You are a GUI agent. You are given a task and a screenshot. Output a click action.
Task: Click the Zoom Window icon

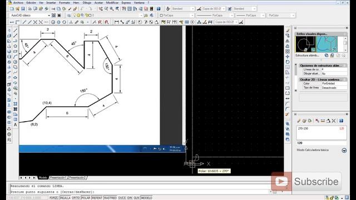point(112,9)
